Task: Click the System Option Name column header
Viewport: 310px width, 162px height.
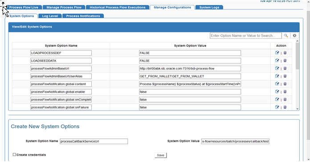Action: [61, 46]
